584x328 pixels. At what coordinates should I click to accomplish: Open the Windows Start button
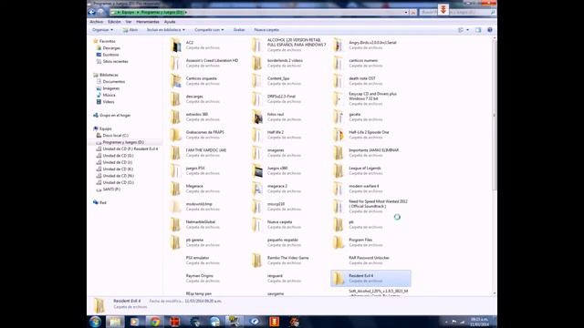point(95,322)
